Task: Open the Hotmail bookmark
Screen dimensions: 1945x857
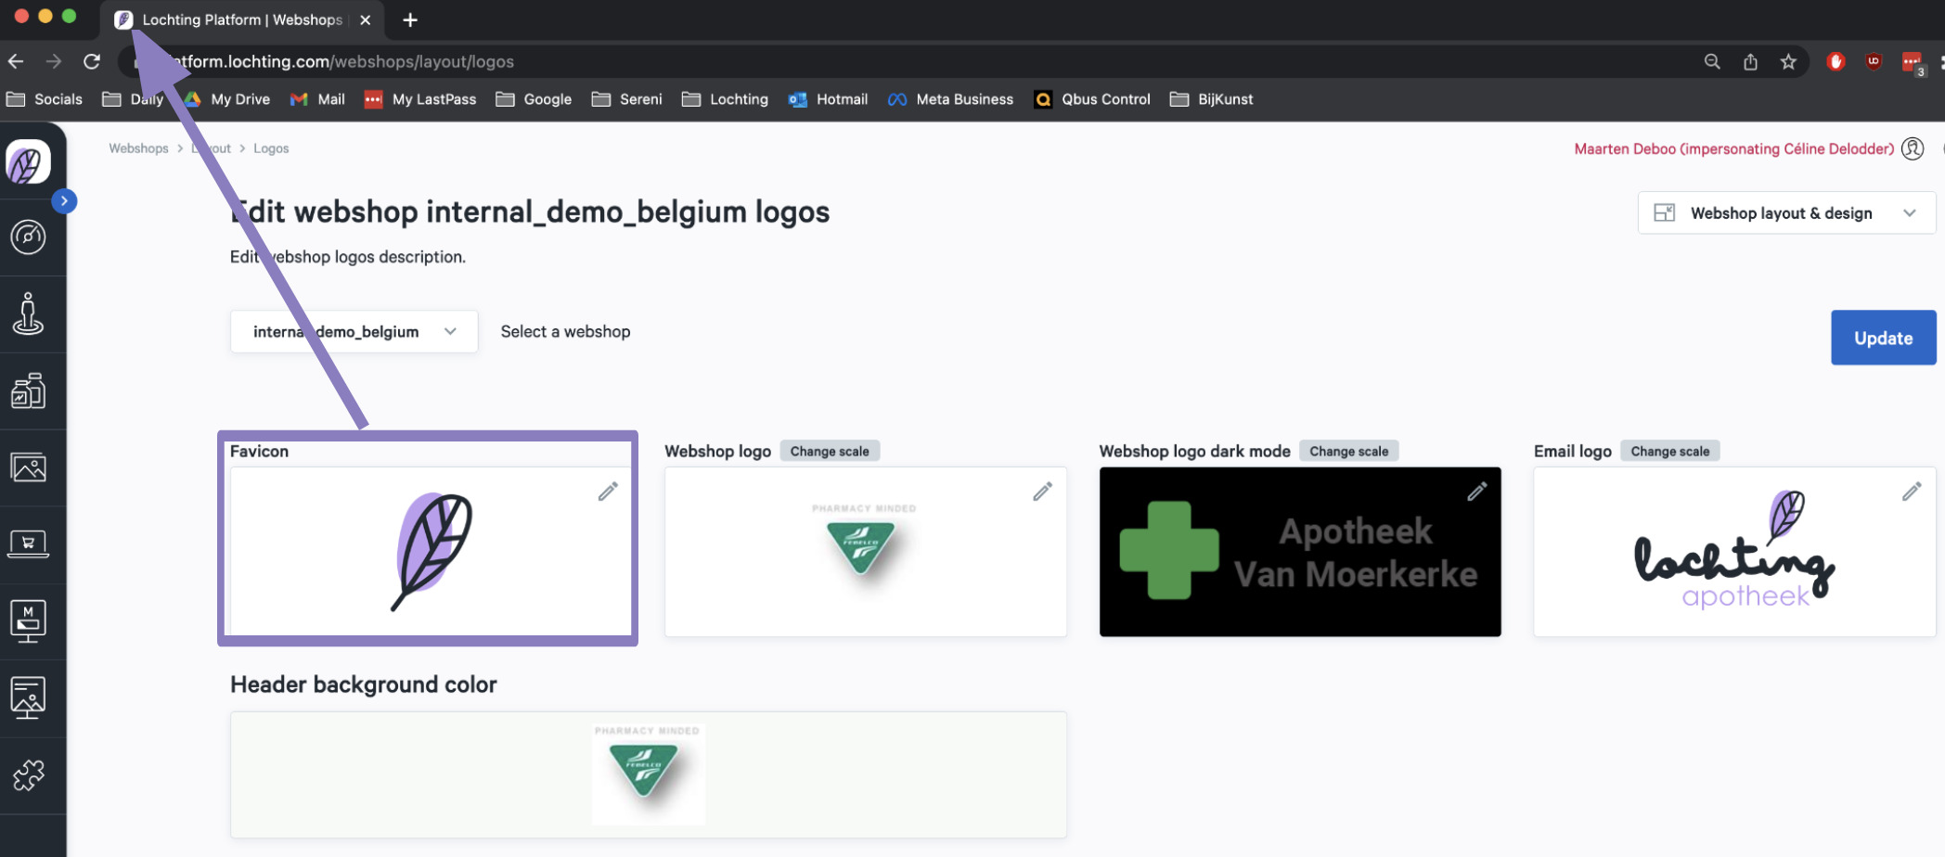Action: pos(829,99)
